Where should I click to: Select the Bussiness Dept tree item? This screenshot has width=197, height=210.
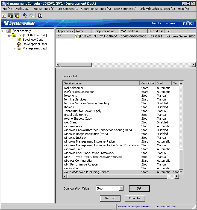pos(33,40)
